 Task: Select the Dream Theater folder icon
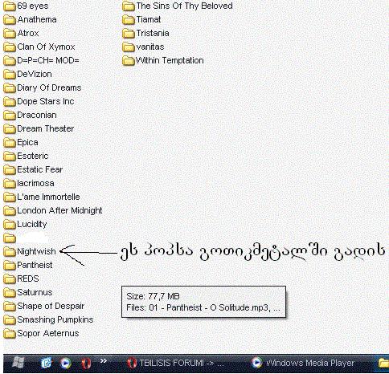10,128
